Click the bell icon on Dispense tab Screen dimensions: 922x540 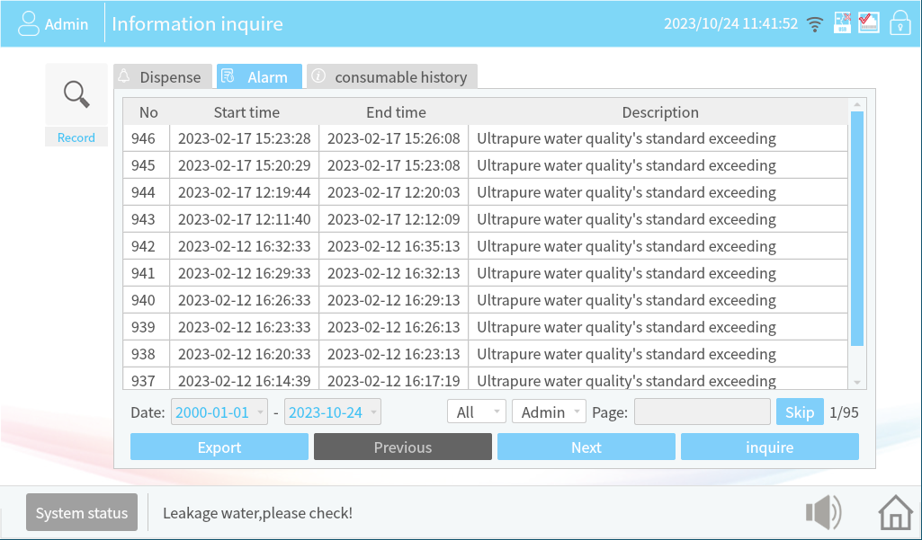pyautogui.click(x=124, y=75)
